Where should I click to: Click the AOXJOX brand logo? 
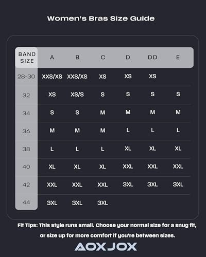[x=106, y=247]
